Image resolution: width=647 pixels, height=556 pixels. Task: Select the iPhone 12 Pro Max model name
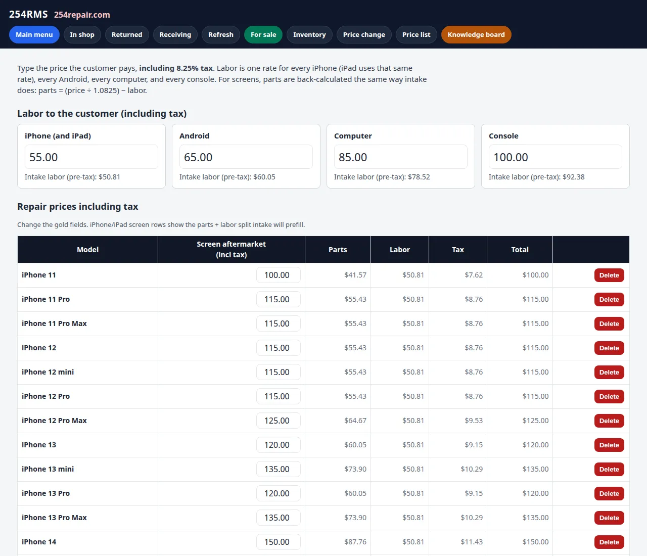point(54,421)
